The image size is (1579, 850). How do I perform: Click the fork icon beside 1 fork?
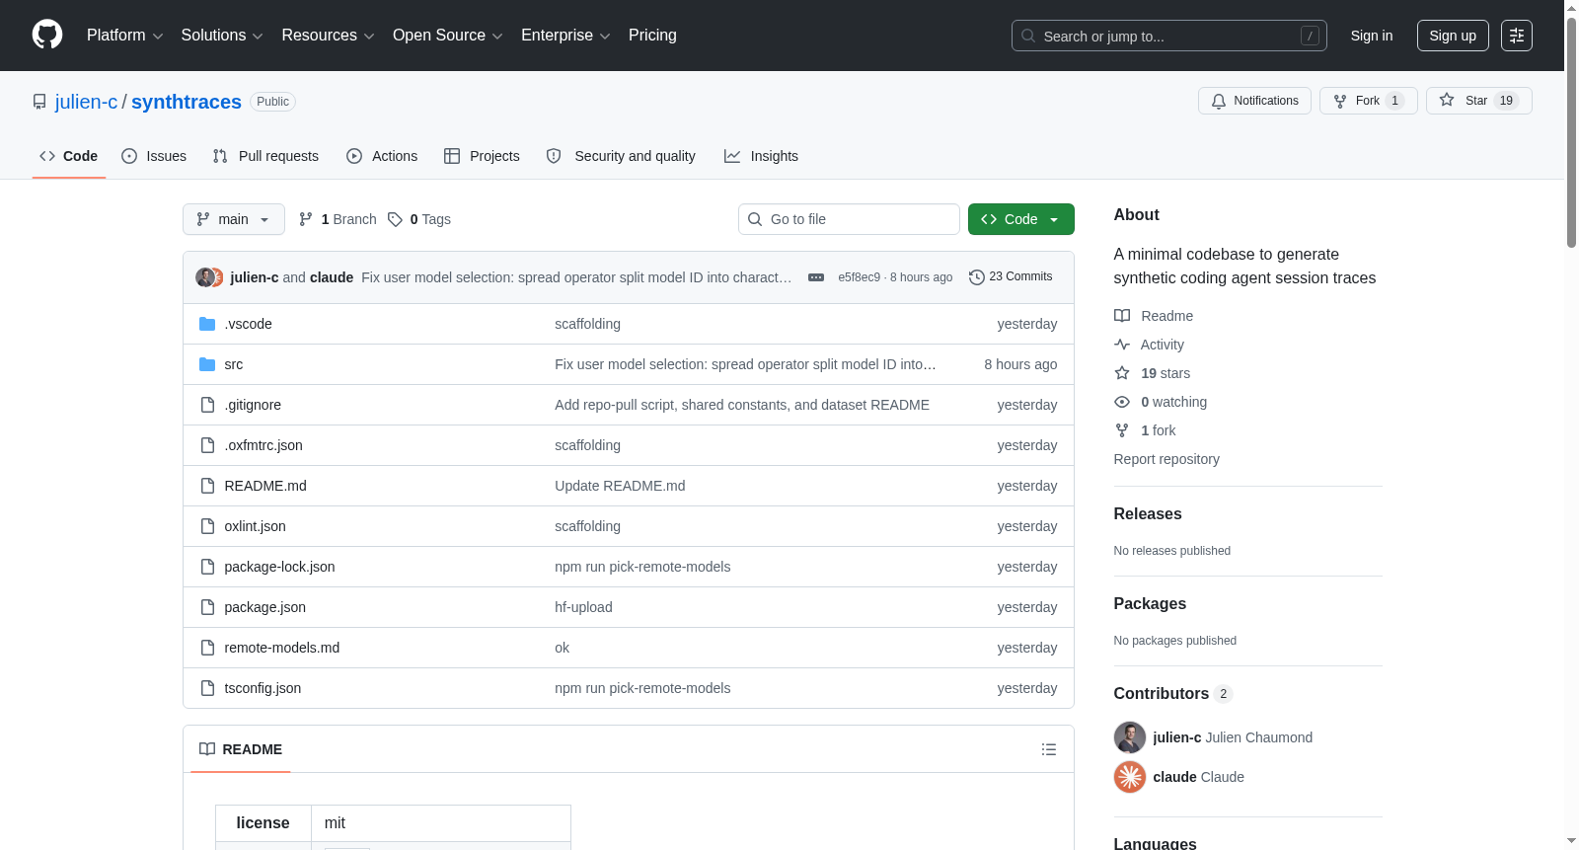pos(1122,430)
